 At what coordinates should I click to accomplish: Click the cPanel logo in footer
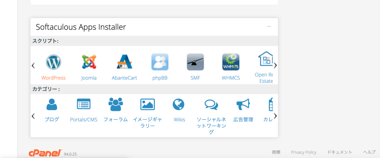[46, 153]
